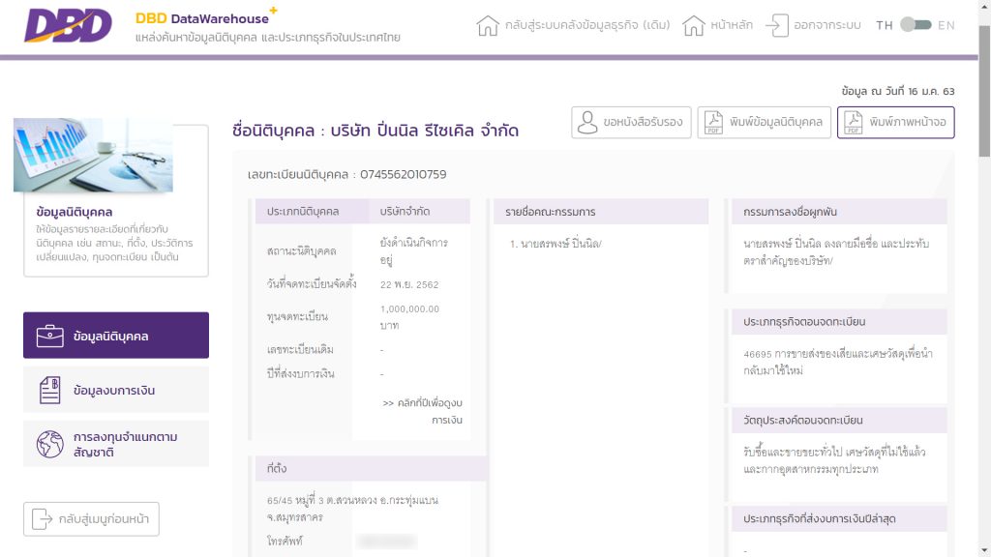
Task: Click the กรรมการลงชื่อผูกพัน section header
Action: pyautogui.click(x=839, y=212)
